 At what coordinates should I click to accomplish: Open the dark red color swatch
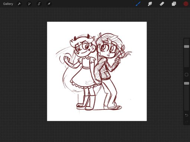(186, 4)
